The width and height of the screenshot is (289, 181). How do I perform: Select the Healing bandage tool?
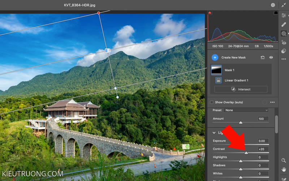click(x=284, y=24)
